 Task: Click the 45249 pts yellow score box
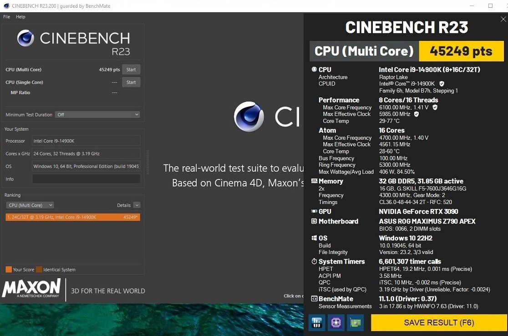click(x=462, y=51)
